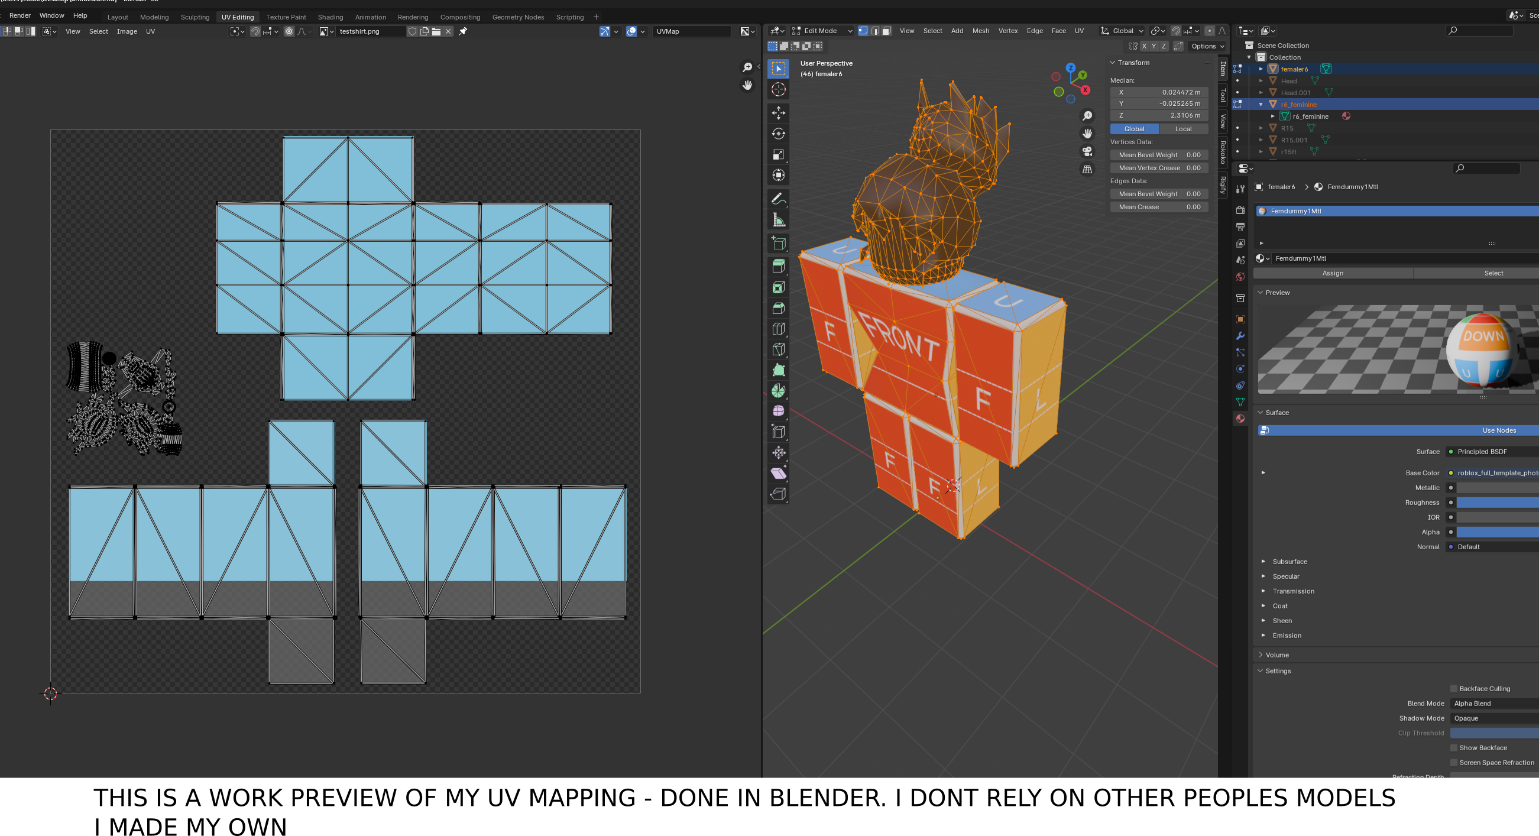
Task: Click the Use Nodes button
Action: coord(1398,430)
